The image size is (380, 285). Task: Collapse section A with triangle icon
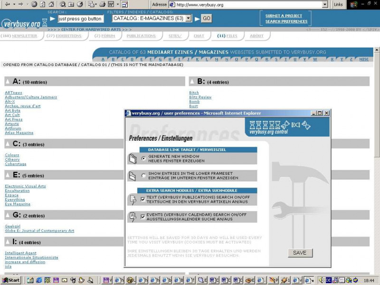(8, 82)
